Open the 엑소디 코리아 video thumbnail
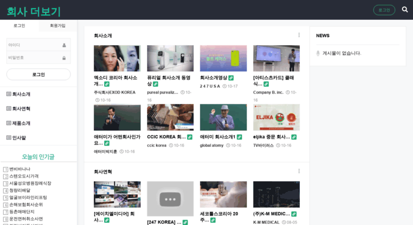Image resolution: width=413 pixels, height=225 pixels. point(117,58)
